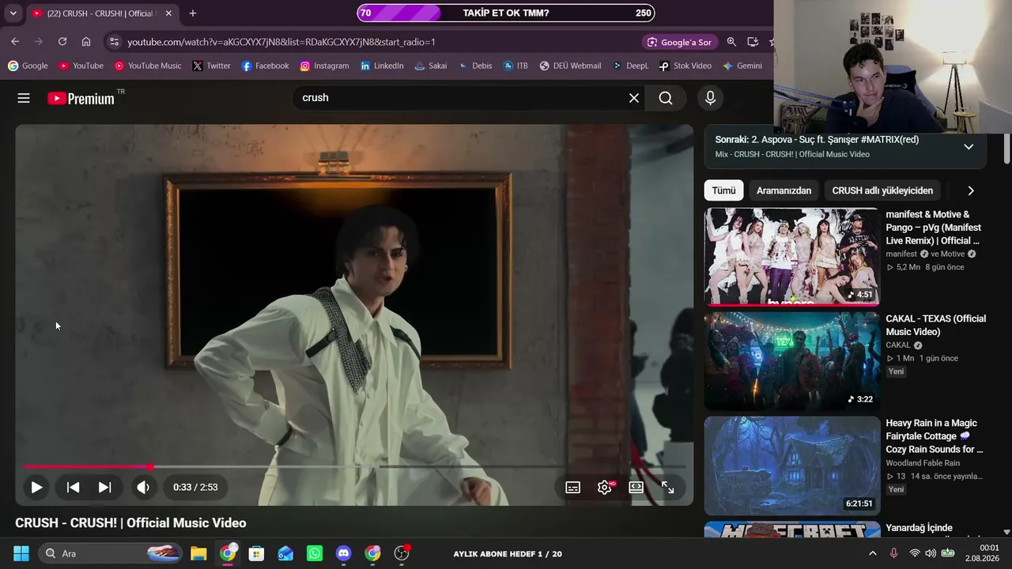1012x569 pixels.
Task: Visit the Woodland Fable Rain channel
Action: coord(923,463)
